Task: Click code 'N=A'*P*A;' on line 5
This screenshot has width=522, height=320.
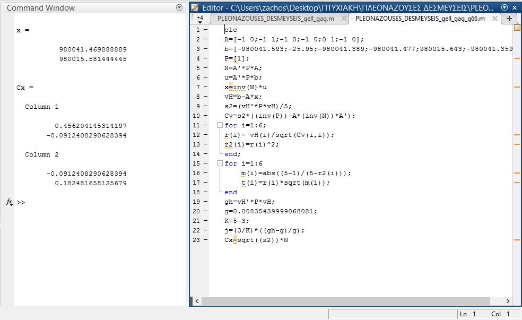Action: [243, 68]
